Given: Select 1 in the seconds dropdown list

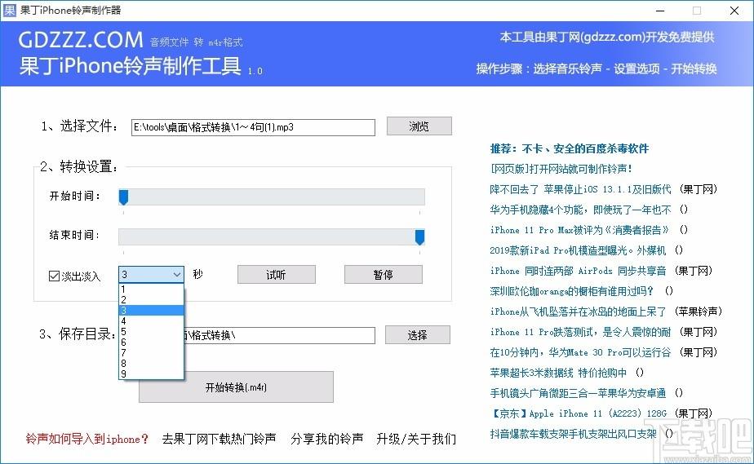Looking at the screenshot, I should [x=151, y=289].
